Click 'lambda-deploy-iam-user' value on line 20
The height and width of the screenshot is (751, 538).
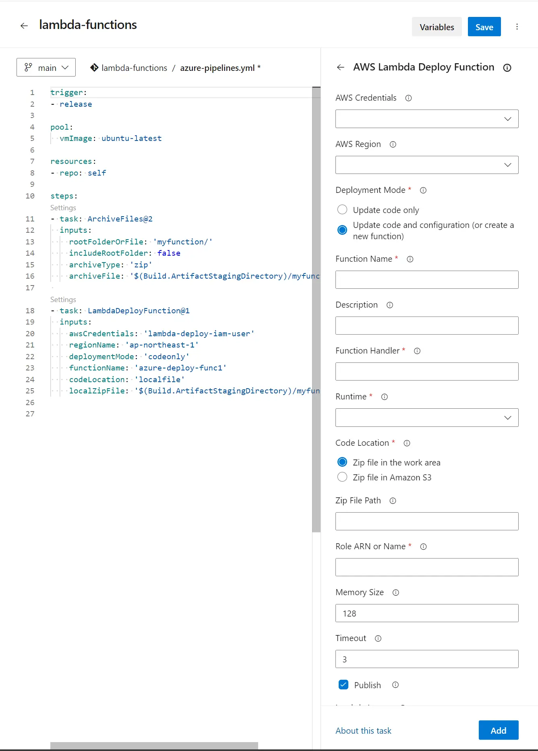click(x=199, y=333)
